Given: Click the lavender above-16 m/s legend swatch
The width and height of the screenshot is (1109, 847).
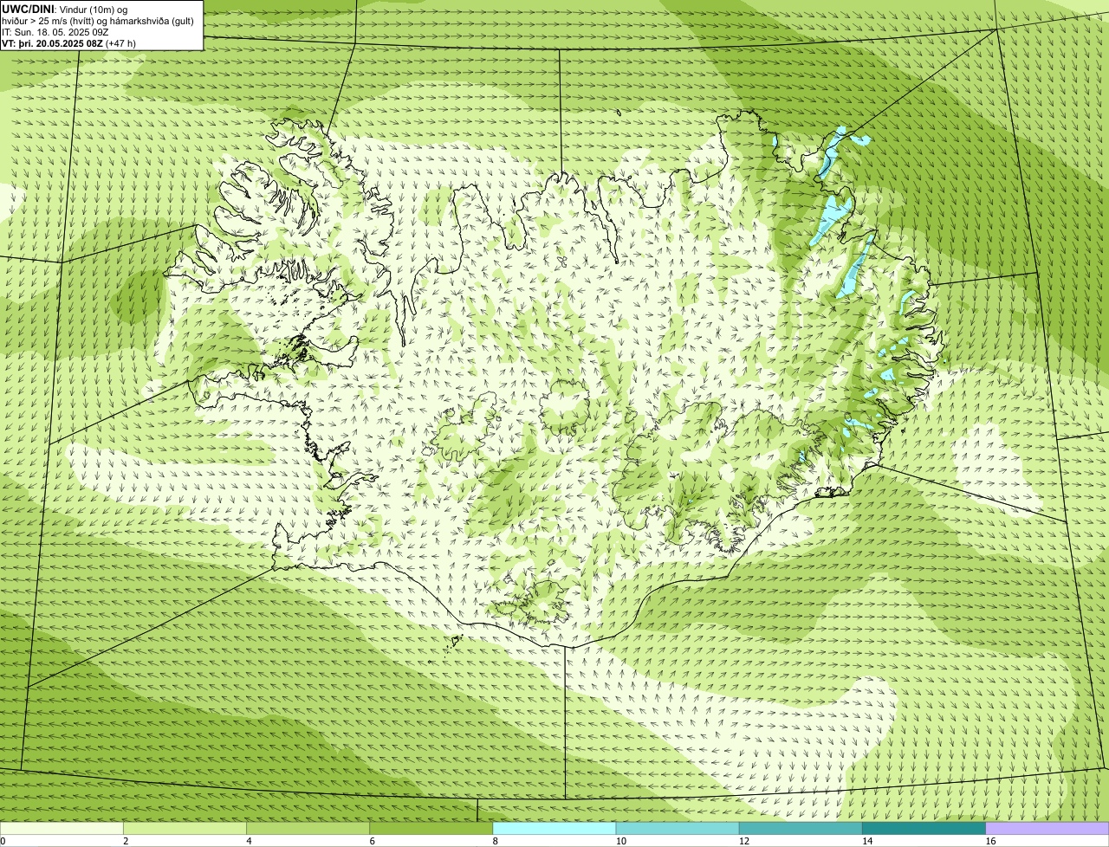Looking at the screenshot, I should (x=1047, y=829).
